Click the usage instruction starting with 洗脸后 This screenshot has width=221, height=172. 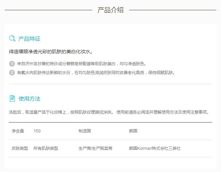(x=61, y=112)
